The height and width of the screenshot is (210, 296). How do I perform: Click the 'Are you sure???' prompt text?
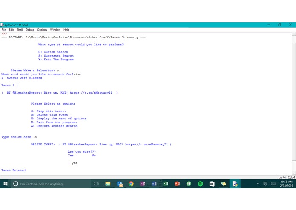tap(82, 152)
